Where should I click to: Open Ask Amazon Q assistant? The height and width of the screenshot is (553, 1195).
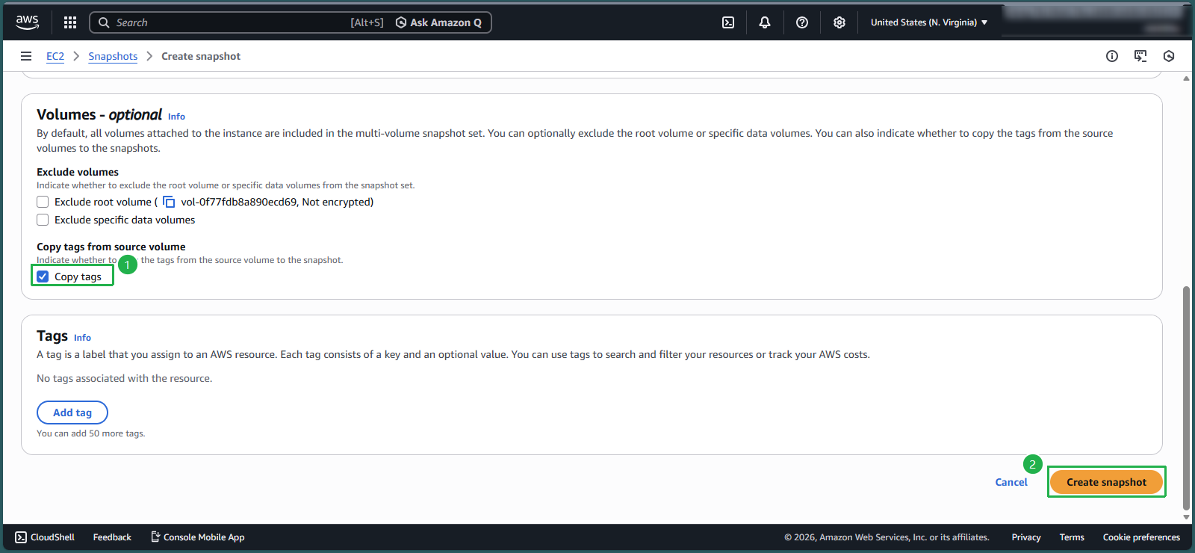point(438,22)
